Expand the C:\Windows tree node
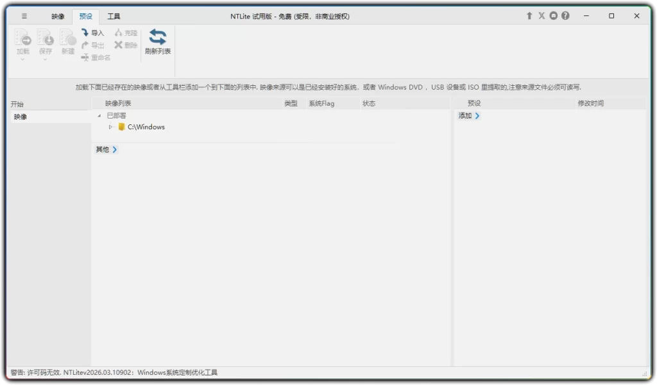The width and height of the screenshot is (657, 385). click(x=110, y=127)
